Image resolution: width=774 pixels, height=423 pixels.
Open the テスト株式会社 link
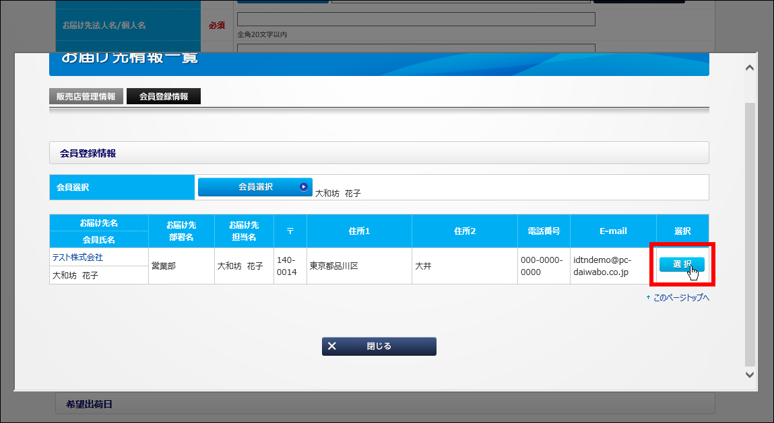(x=77, y=257)
